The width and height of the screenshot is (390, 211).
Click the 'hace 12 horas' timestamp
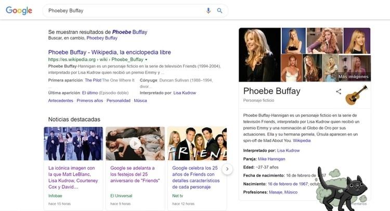tap(184, 204)
